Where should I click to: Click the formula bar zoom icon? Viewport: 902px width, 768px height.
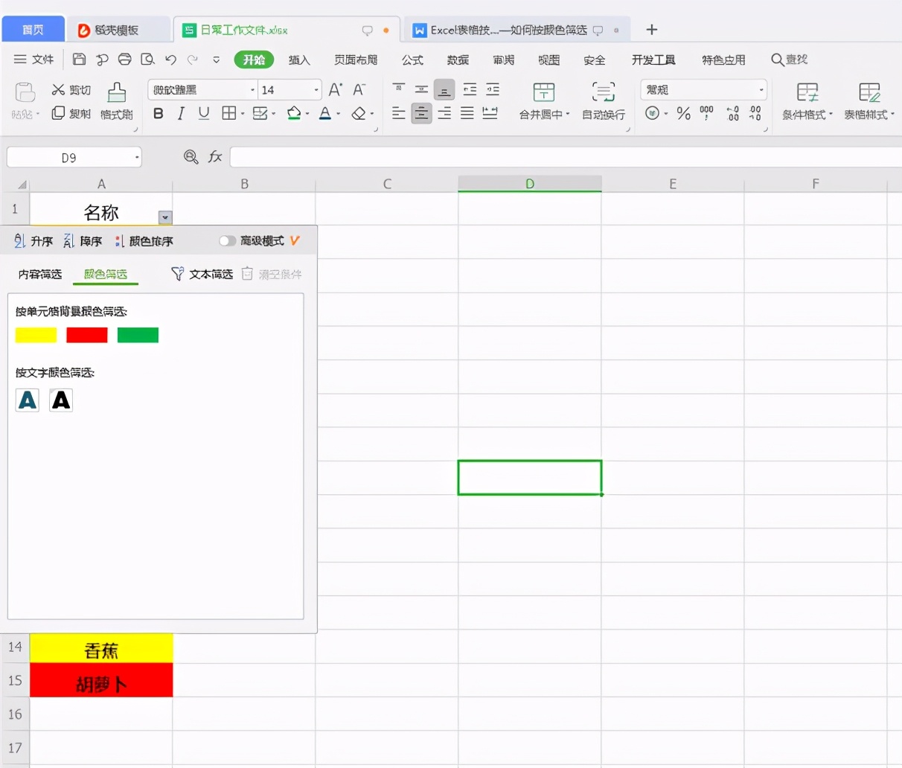[191, 157]
